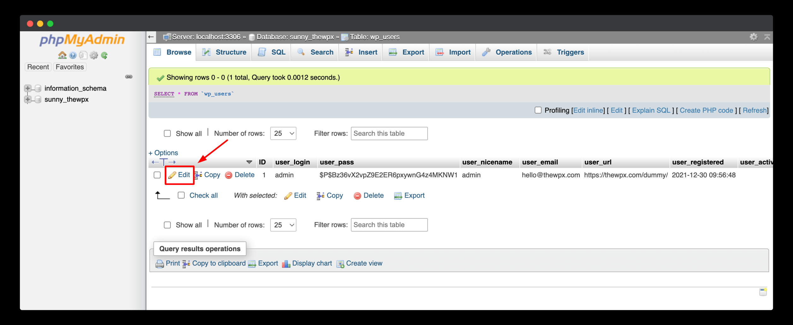Viewport: 793px width, 325px height.
Task: Click the link-with-main-panel chain icon
Action: tap(129, 77)
